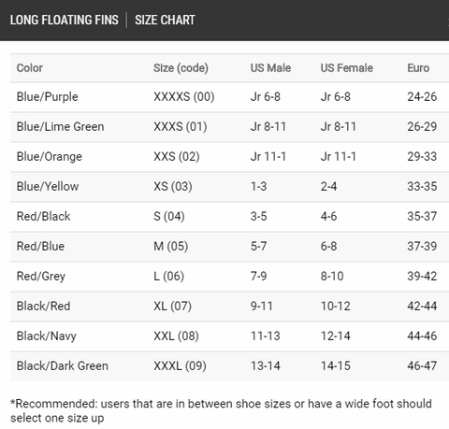Image resolution: width=449 pixels, height=429 pixels.
Task: Click the recommendation footnote text
Action: (221, 411)
